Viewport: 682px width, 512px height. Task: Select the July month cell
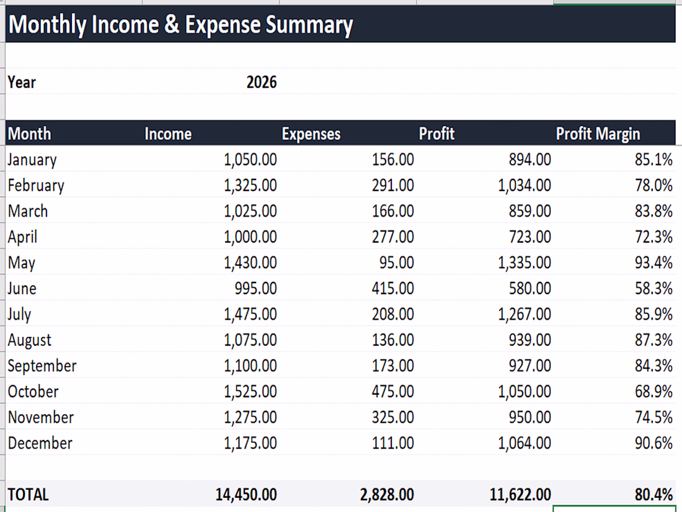[20, 315]
